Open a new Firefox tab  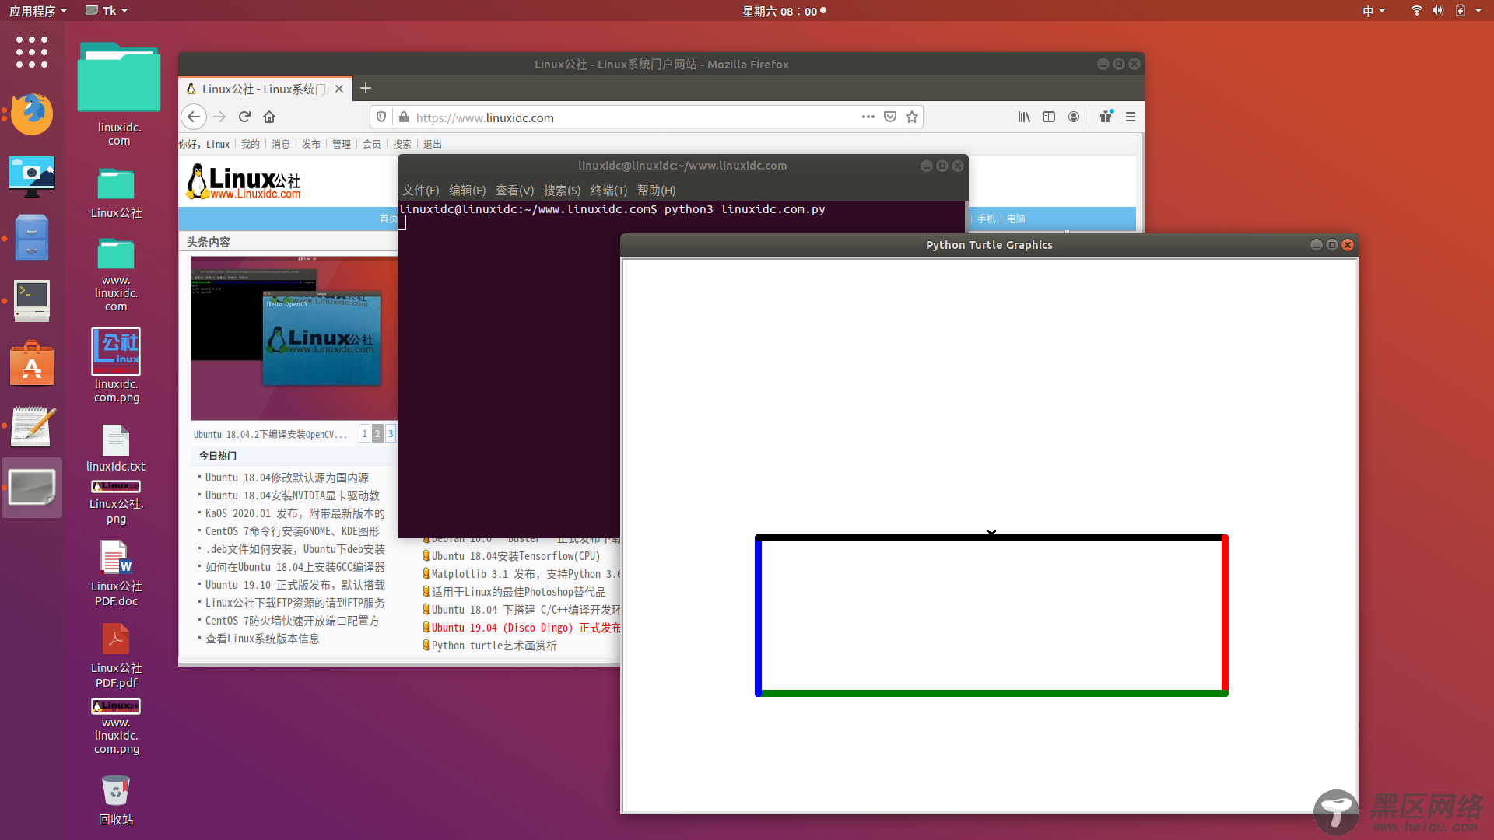point(366,89)
